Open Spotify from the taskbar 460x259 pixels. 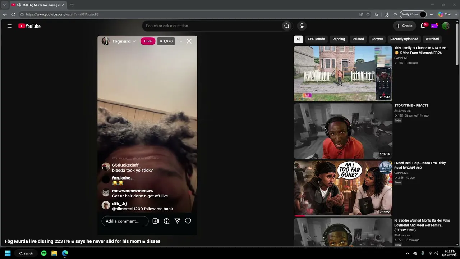point(44,254)
